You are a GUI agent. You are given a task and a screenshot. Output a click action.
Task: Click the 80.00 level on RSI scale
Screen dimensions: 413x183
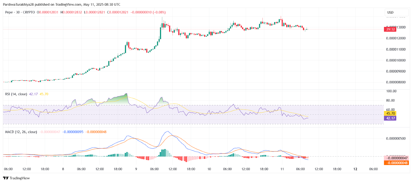[390, 100]
